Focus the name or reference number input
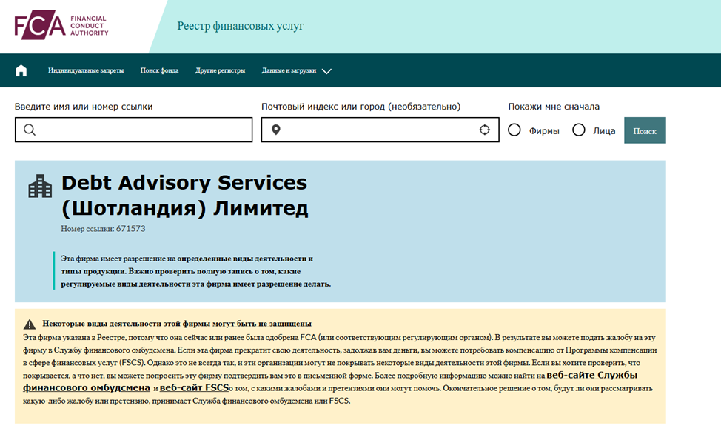The image size is (721, 440). tap(134, 130)
